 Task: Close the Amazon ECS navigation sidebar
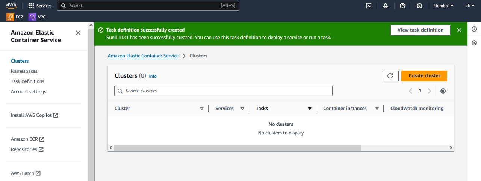click(78, 33)
